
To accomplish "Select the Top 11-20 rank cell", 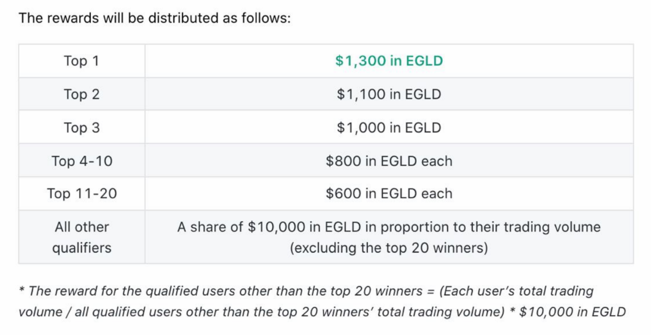I will point(82,194).
